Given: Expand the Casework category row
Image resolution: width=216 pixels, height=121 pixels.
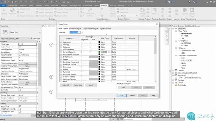Looking at the screenshot, I should (x=61, y=42).
